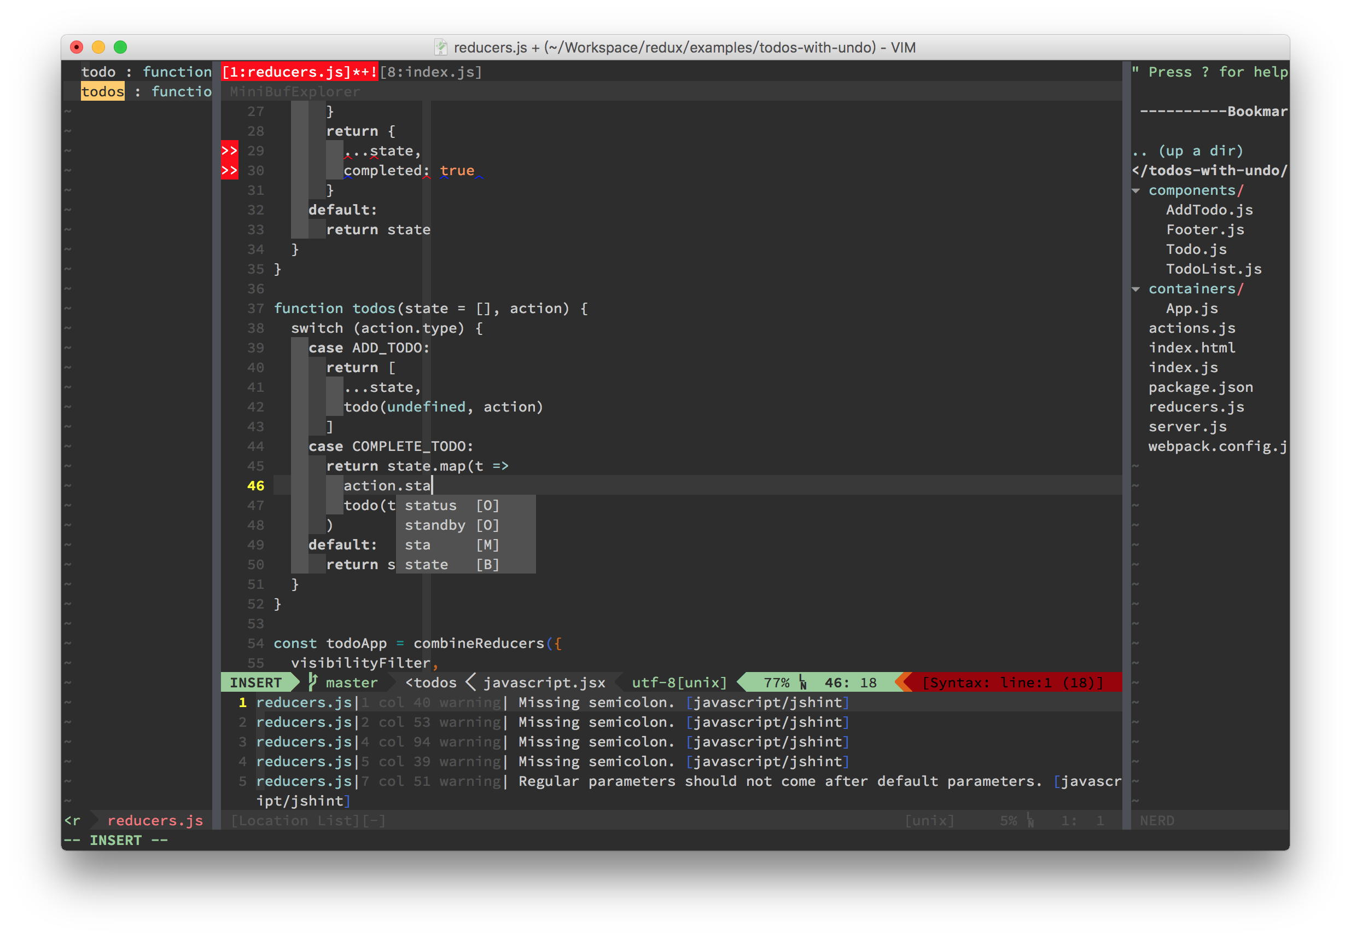The width and height of the screenshot is (1351, 938).
Task: Open TodoList.js from the components folder
Action: 1213,269
